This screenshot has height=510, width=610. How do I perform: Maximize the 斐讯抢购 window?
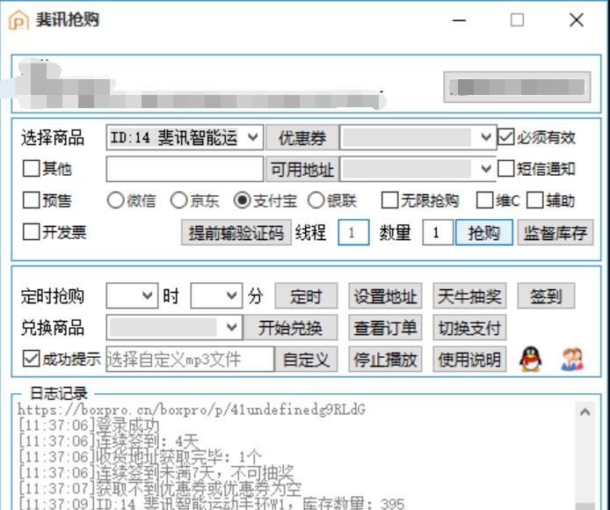[517, 20]
